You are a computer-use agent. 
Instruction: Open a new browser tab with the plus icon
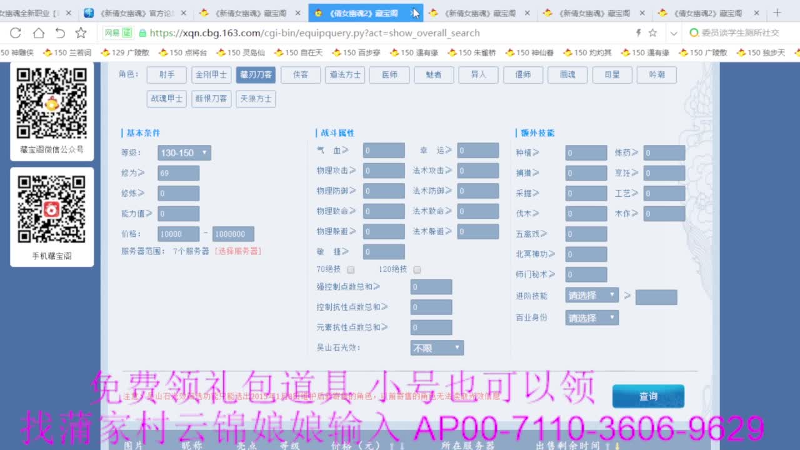click(x=777, y=12)
